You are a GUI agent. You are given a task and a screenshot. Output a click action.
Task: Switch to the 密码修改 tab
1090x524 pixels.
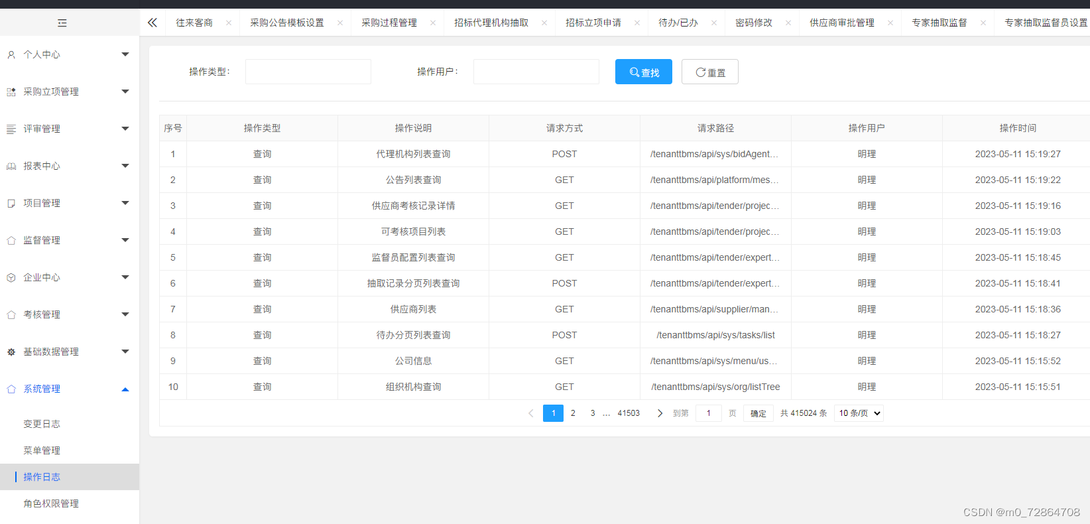point(754,23)
